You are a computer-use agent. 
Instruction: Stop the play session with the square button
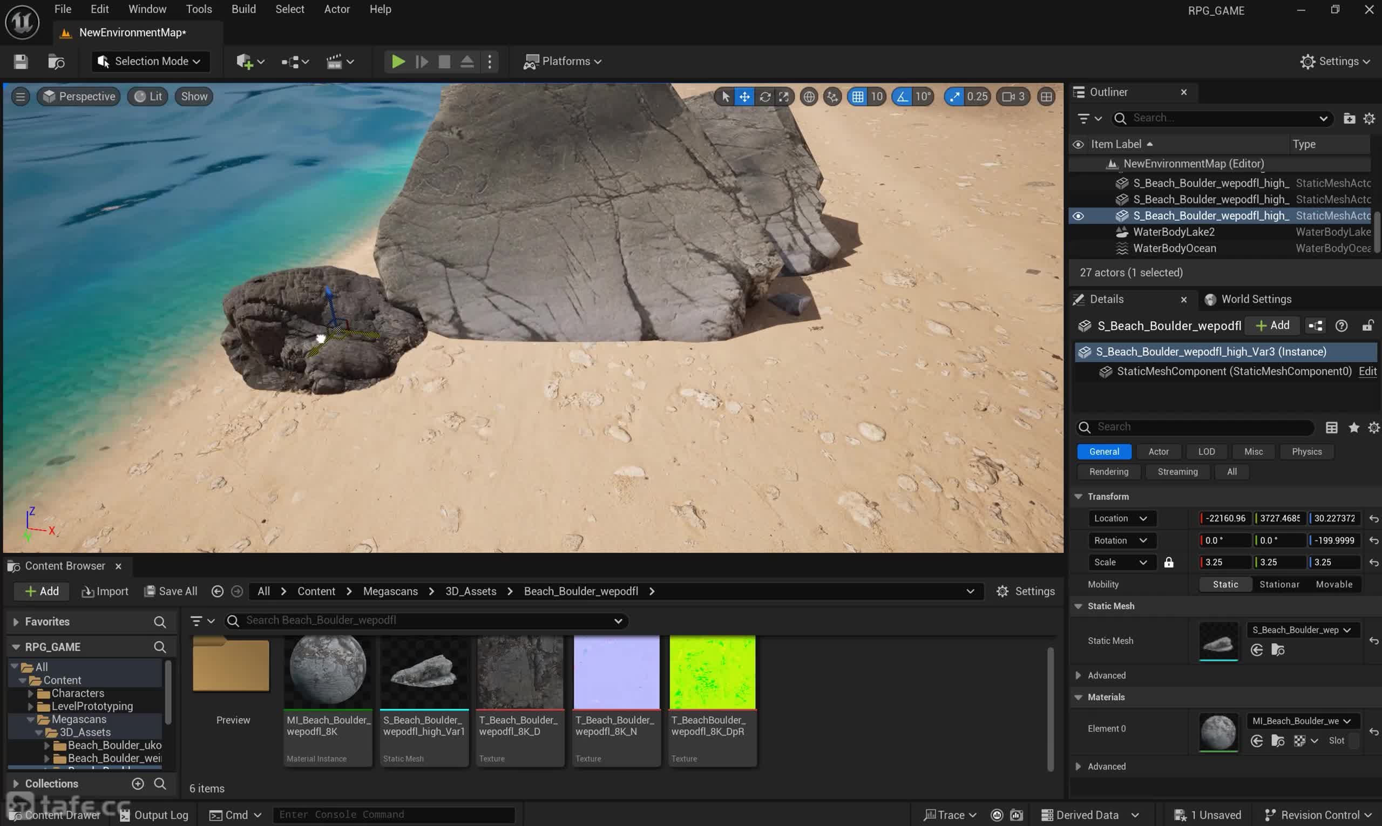(444, 61)
